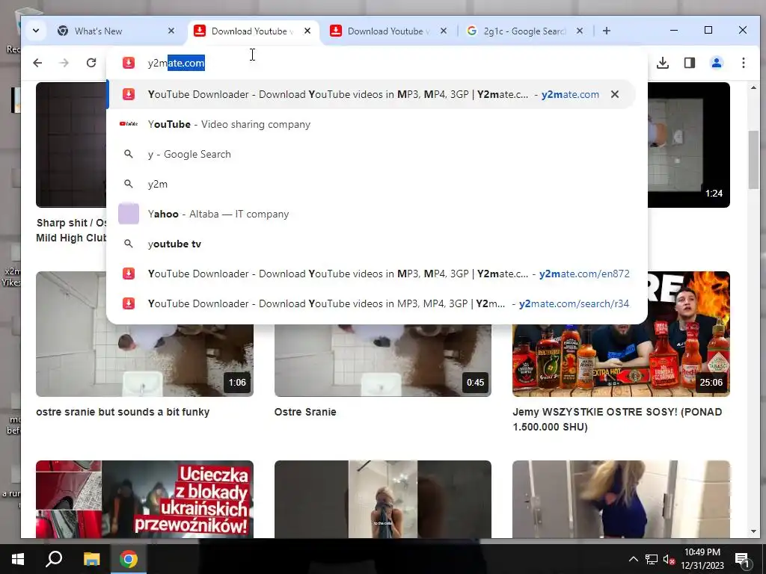Open File Explorer from the taskbar
Screen dimensions: 766x574
coord(91,559)
